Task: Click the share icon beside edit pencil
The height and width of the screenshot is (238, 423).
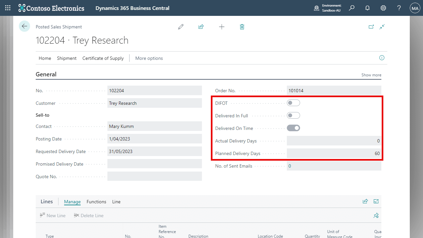Action: pos(201,27)
